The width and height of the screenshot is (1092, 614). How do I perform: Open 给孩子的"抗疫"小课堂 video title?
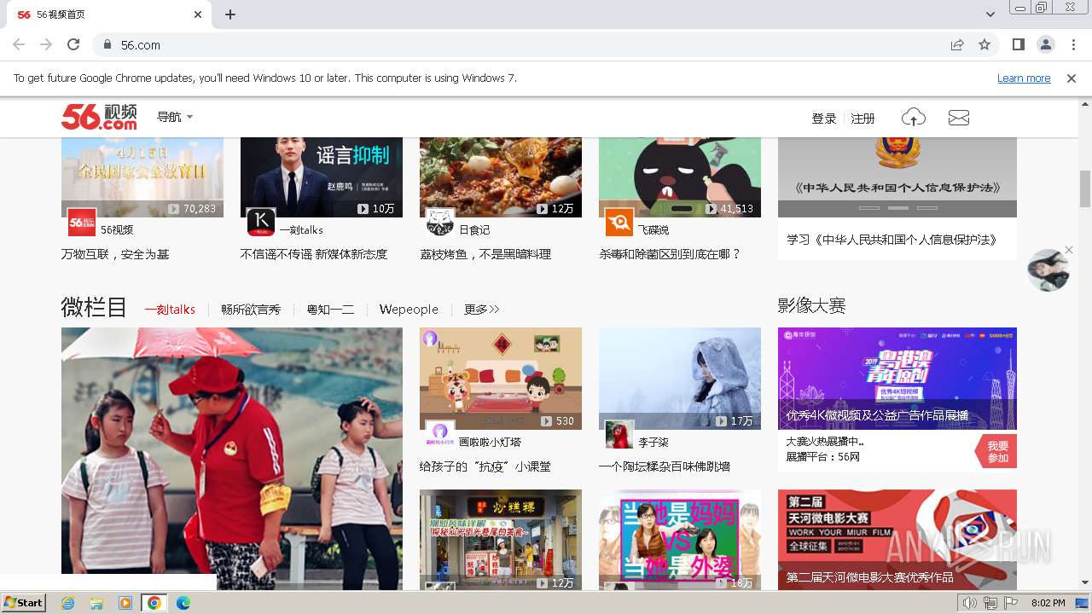(485, 466)
